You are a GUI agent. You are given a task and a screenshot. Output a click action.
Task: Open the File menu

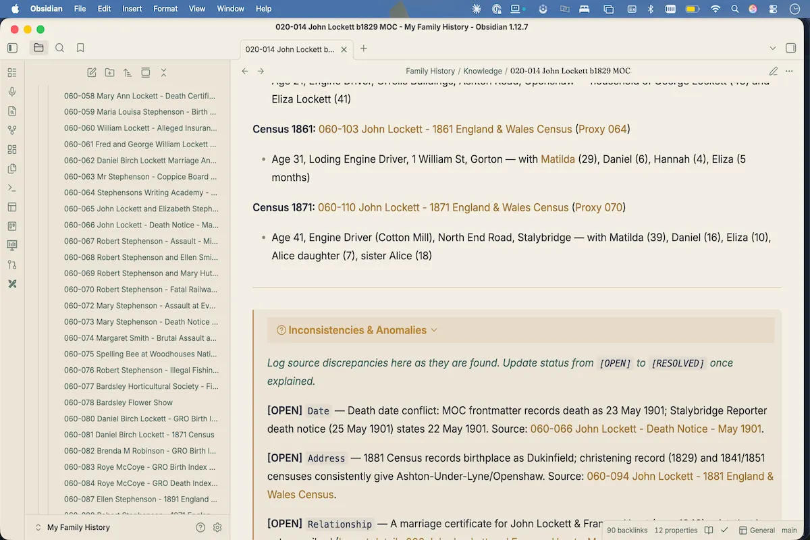click(80, 9)
